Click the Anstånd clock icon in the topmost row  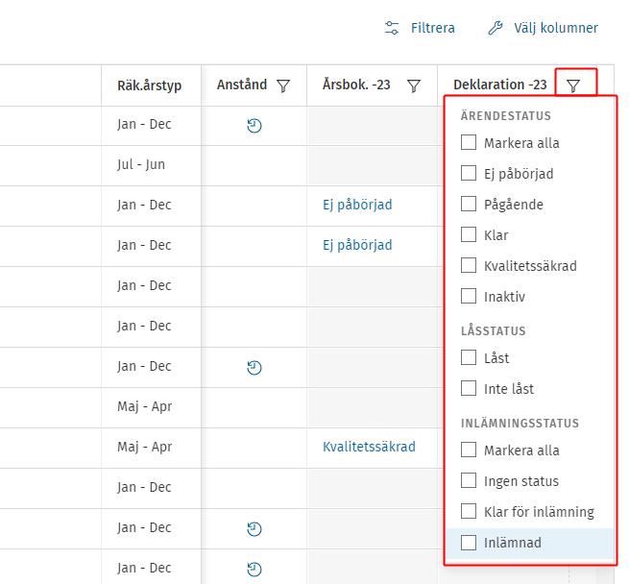point(254,126)
